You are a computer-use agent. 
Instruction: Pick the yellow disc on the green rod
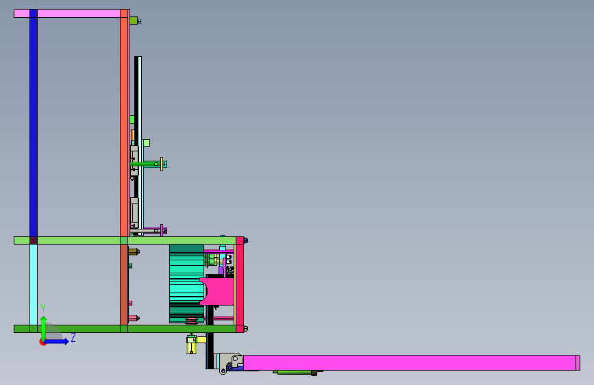[162, 164]
